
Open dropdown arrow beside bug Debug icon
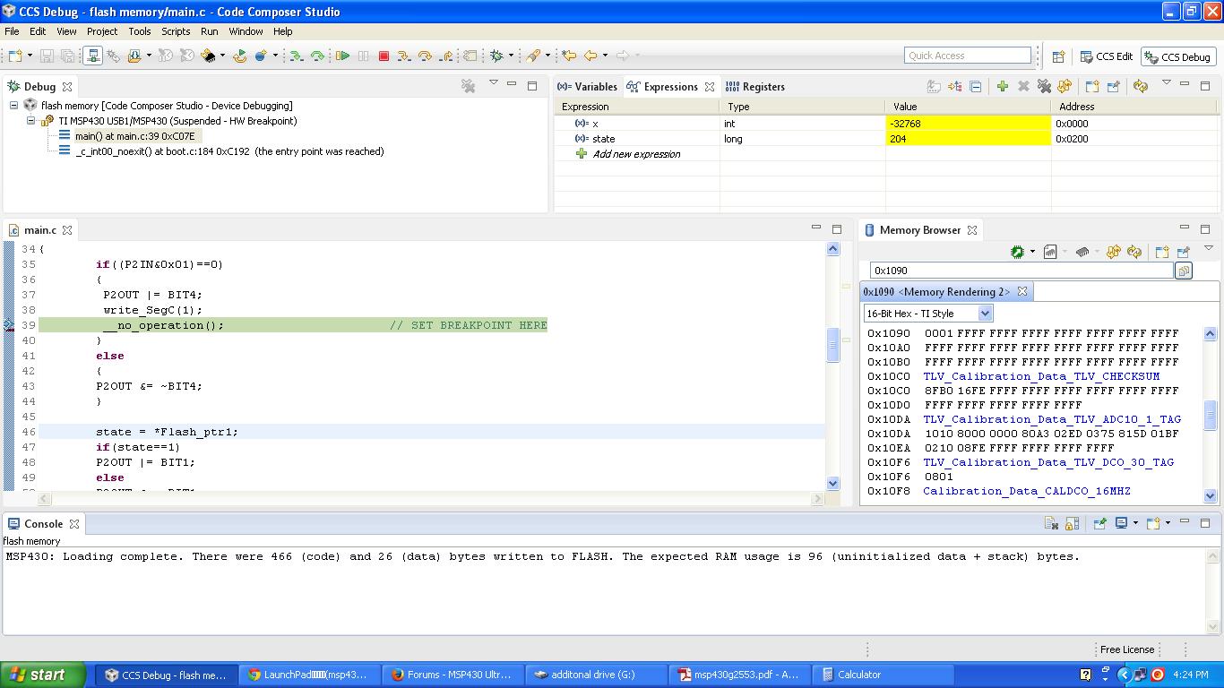coord(511,56)
